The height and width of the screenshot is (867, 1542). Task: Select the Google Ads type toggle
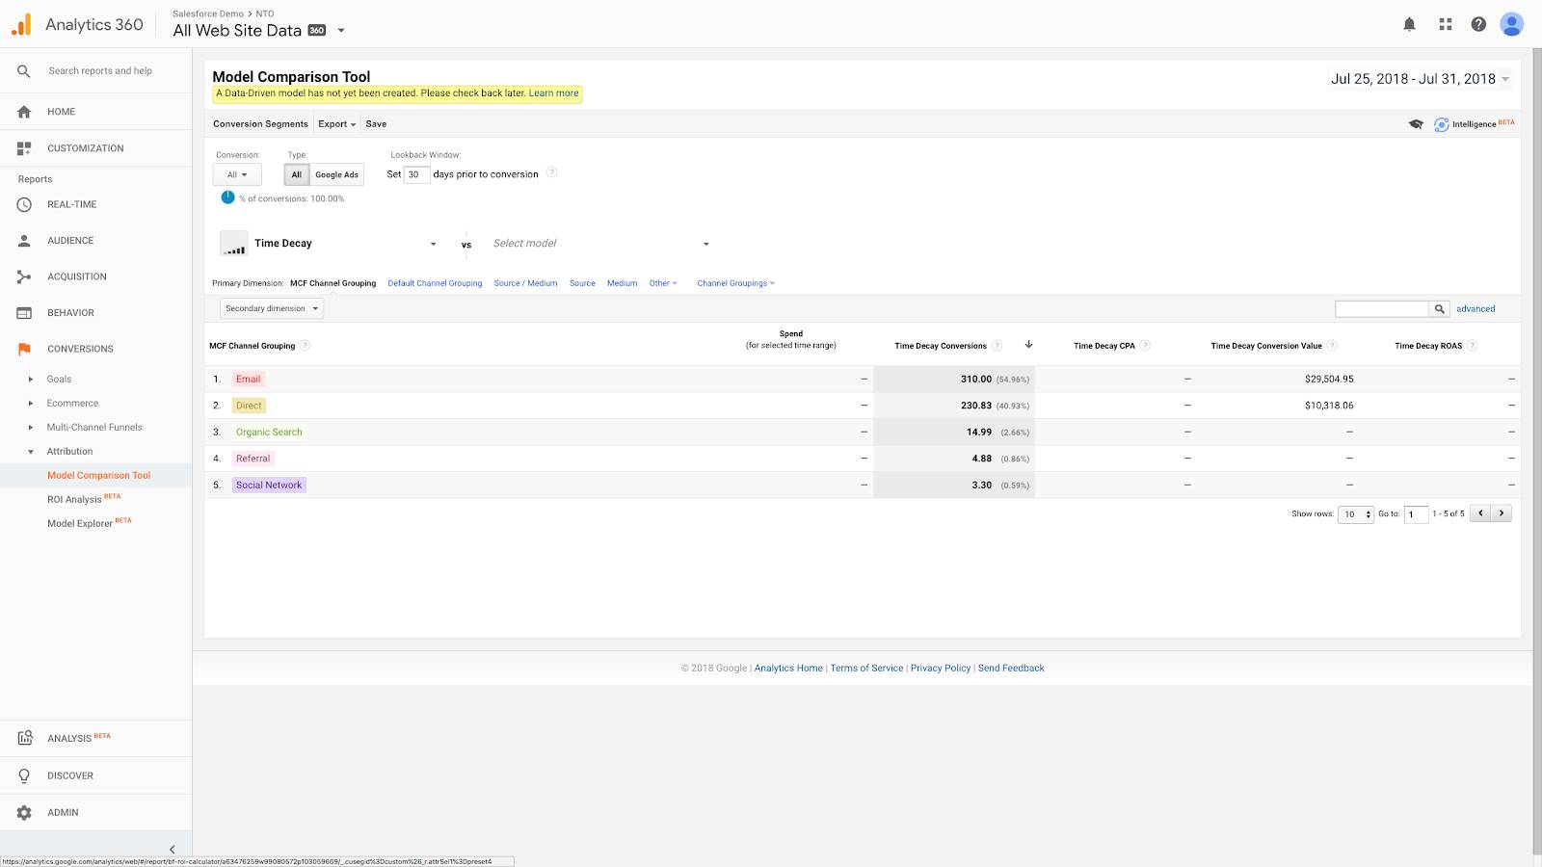pyautogui.click(x=336, y=174)
